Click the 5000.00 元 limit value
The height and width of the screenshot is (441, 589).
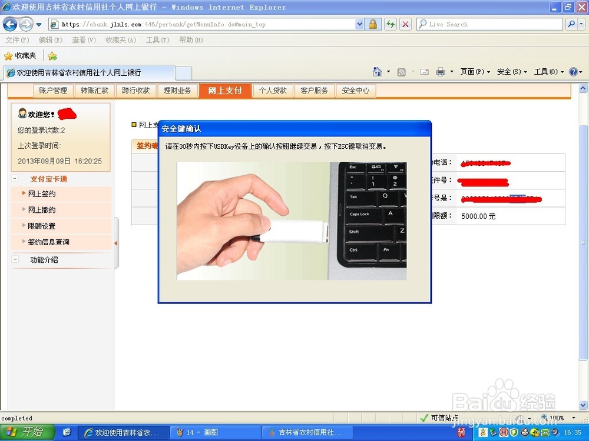pos(478,216)
